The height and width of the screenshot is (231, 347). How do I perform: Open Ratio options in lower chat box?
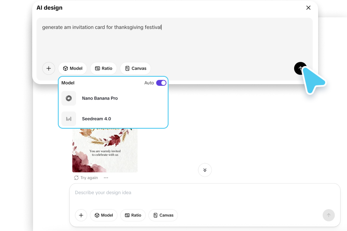pos(133,215)
